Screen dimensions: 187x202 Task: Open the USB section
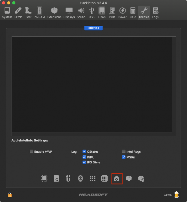91,13
